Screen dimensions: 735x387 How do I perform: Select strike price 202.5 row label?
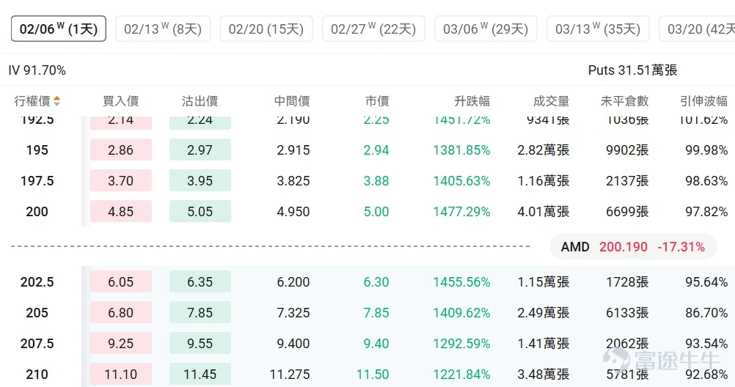click(37, 281)
